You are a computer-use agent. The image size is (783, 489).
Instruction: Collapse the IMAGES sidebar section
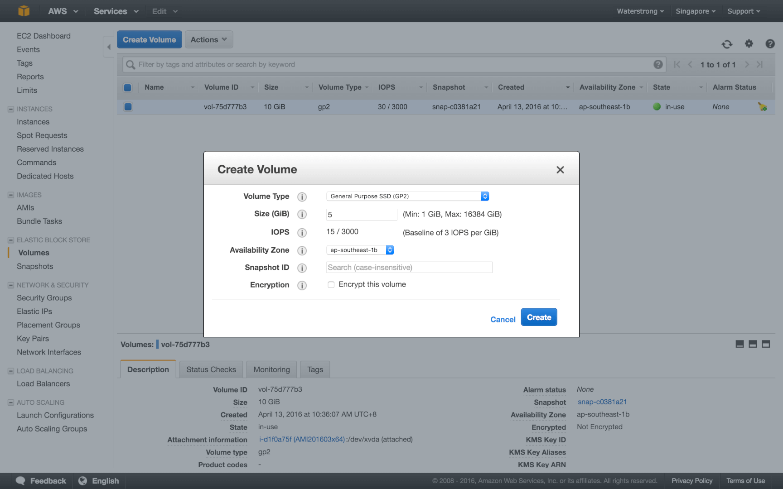[10, 195]
